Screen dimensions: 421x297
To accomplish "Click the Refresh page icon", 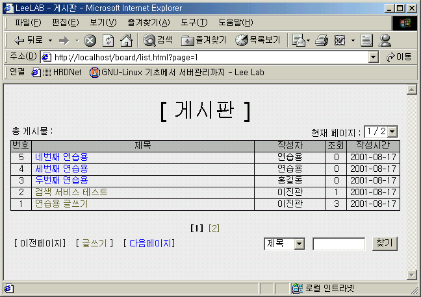I will [108, 40].
